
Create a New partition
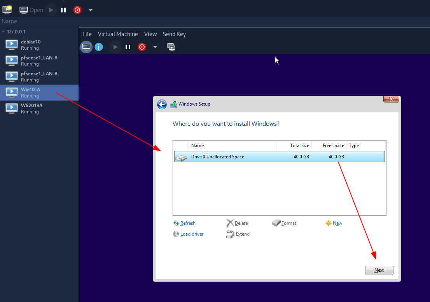334,223
